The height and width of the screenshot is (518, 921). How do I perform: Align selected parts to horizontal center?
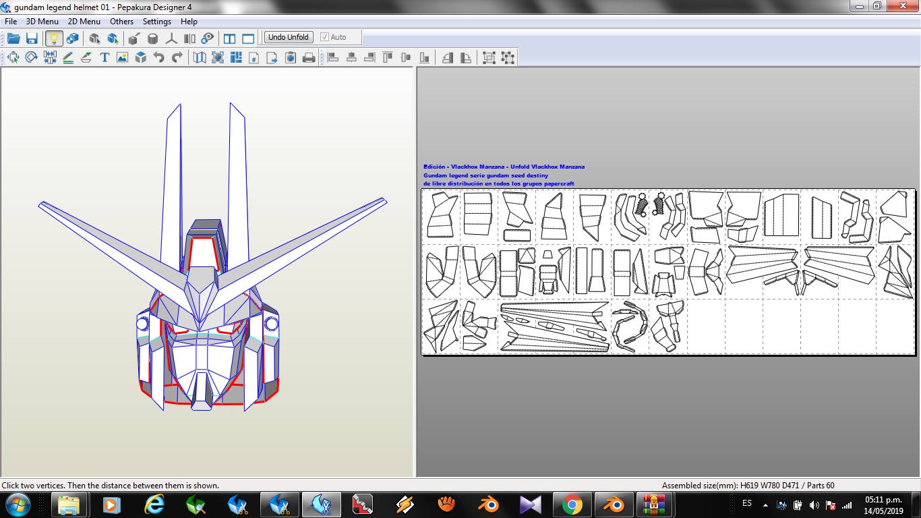(x=351, y=57)
